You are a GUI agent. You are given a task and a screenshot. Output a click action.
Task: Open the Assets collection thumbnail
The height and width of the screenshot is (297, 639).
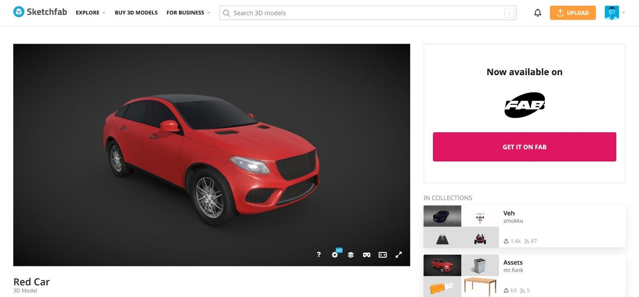click(442, 265)
